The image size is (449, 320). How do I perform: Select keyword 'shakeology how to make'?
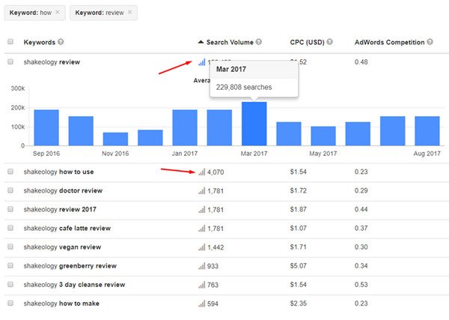coord(61,304)
